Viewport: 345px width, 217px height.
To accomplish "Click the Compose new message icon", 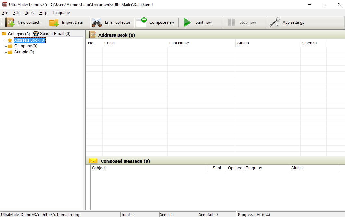I will [141, 22].
